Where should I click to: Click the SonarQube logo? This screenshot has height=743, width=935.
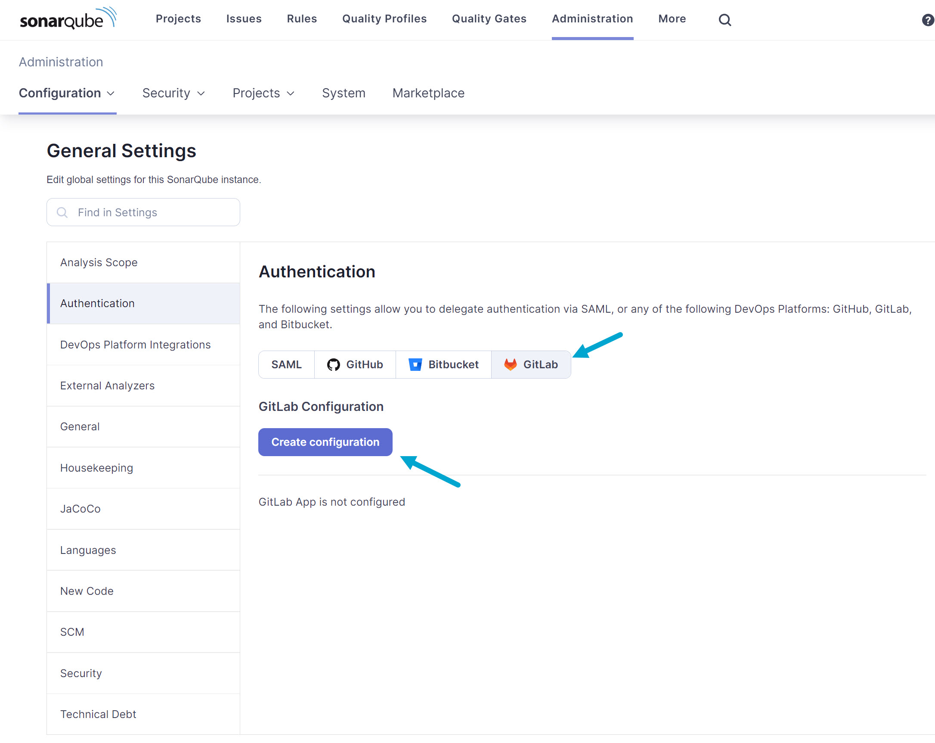pyautogui.click(x=68, y=19)
